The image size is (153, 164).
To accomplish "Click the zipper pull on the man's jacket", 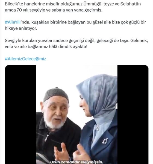I will pos(46,138).
